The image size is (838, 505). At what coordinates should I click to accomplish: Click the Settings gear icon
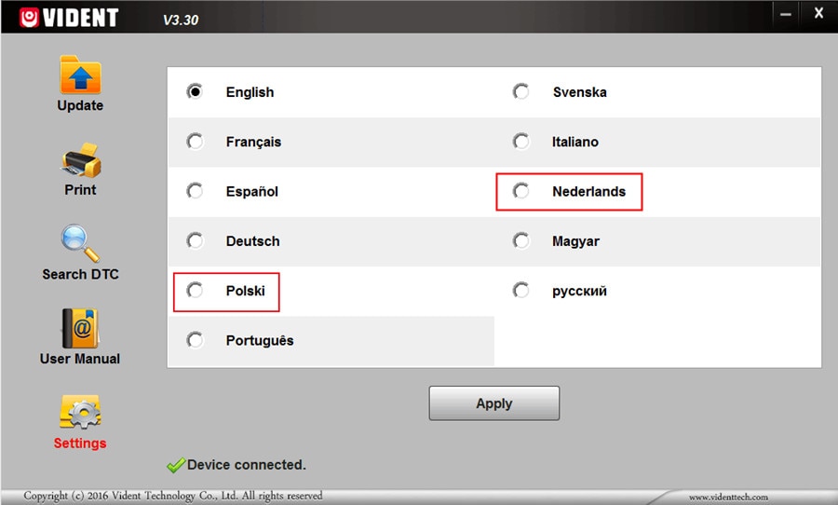coord(80,412)
